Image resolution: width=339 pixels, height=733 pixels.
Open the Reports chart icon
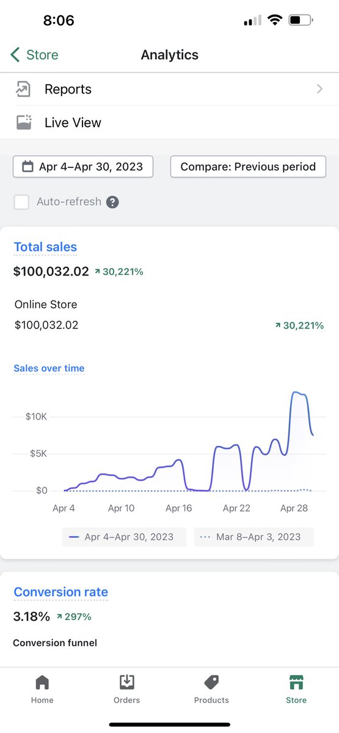coord(23,89)
